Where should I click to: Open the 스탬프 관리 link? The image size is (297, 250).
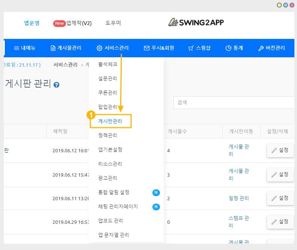[239, 222]
